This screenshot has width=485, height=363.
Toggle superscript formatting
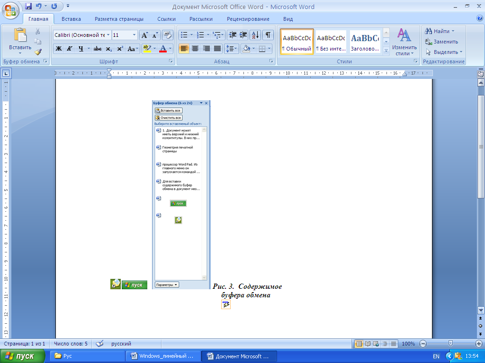pos(120,49)
